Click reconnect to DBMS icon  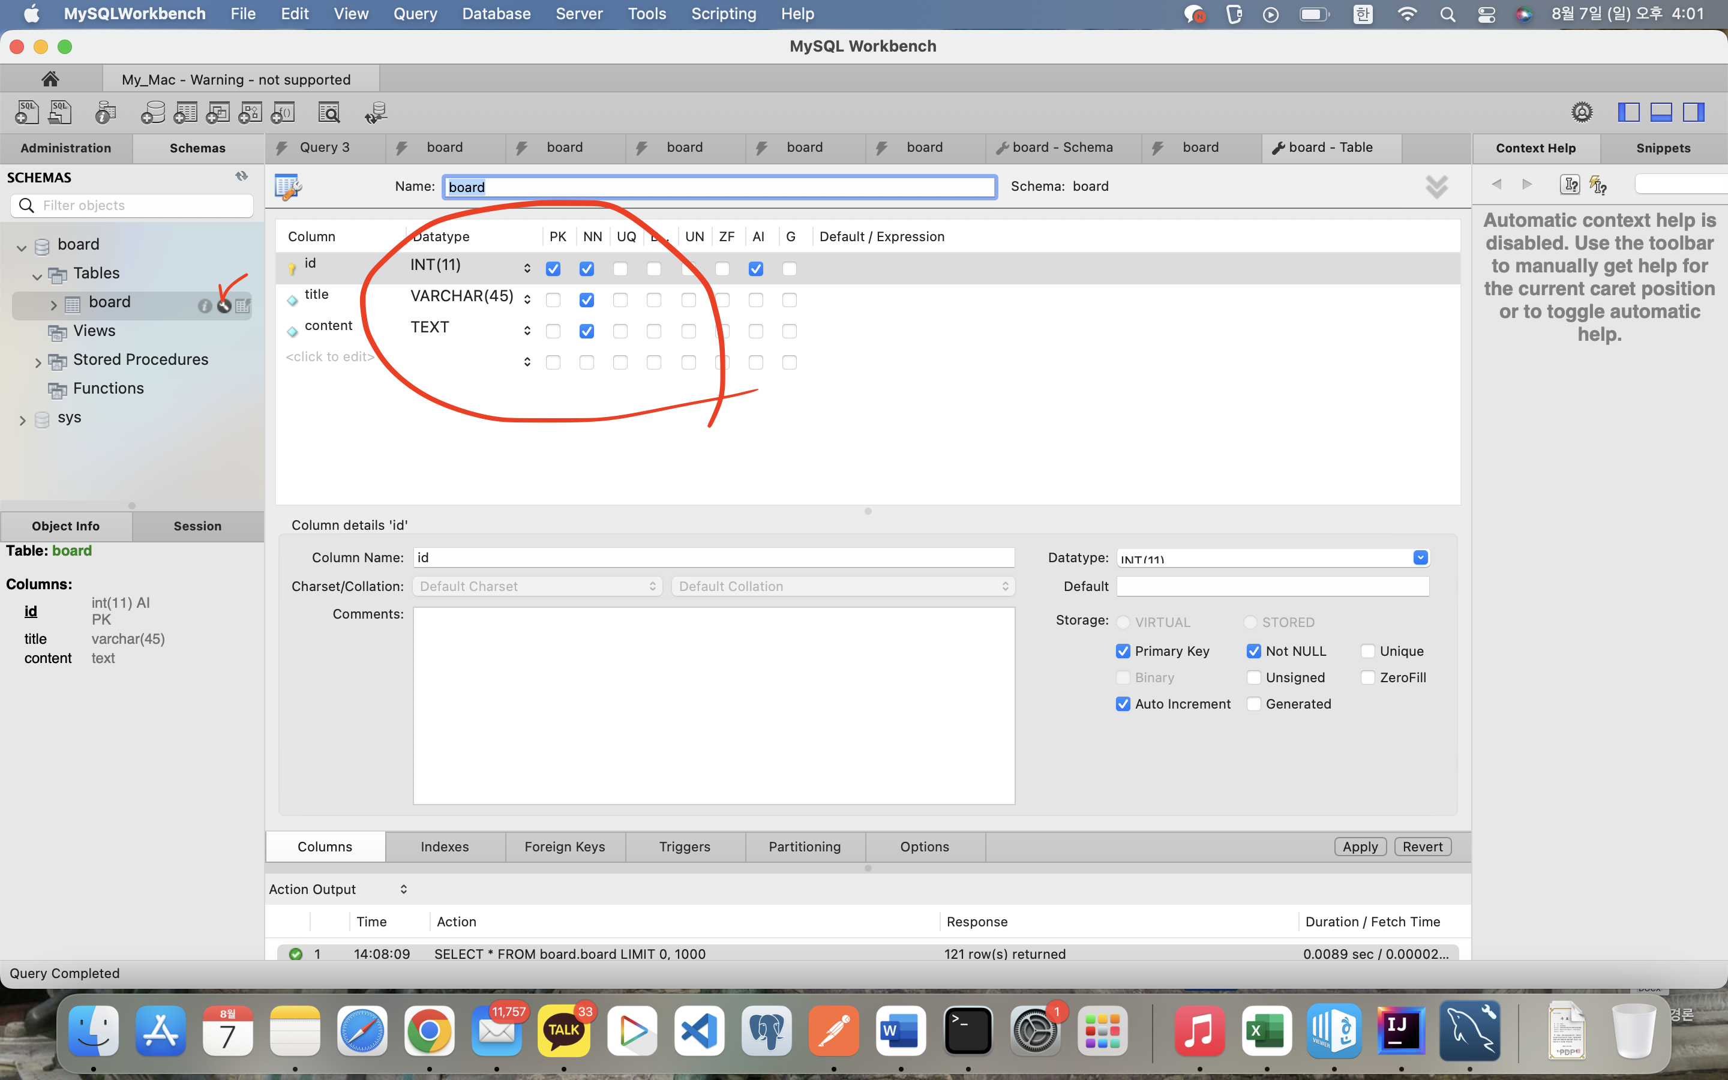(376, 112)
